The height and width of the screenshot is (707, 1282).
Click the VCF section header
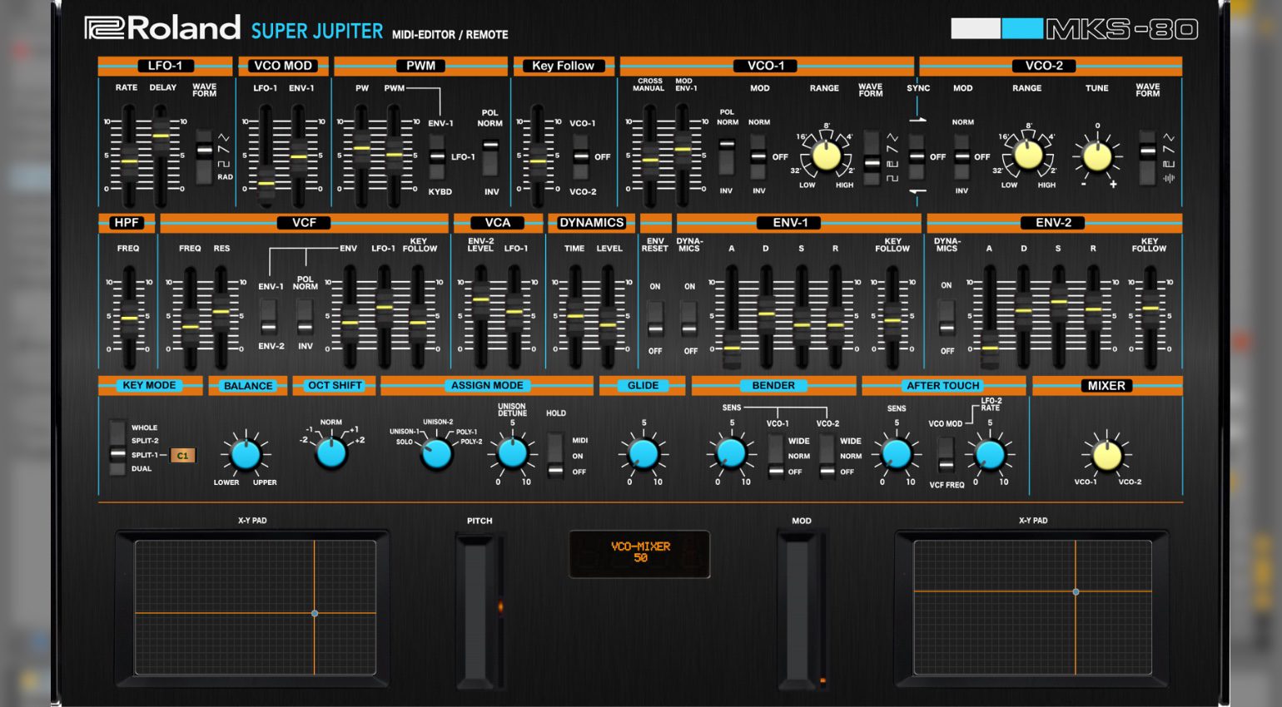pos(304,222)
